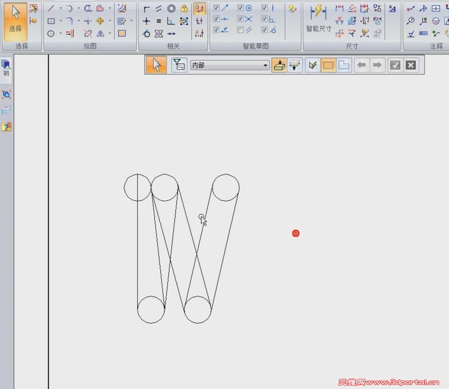Toggle the perpendicular snap checkbox
This screenshot has height=389, width=449.
tap(264, 19)
